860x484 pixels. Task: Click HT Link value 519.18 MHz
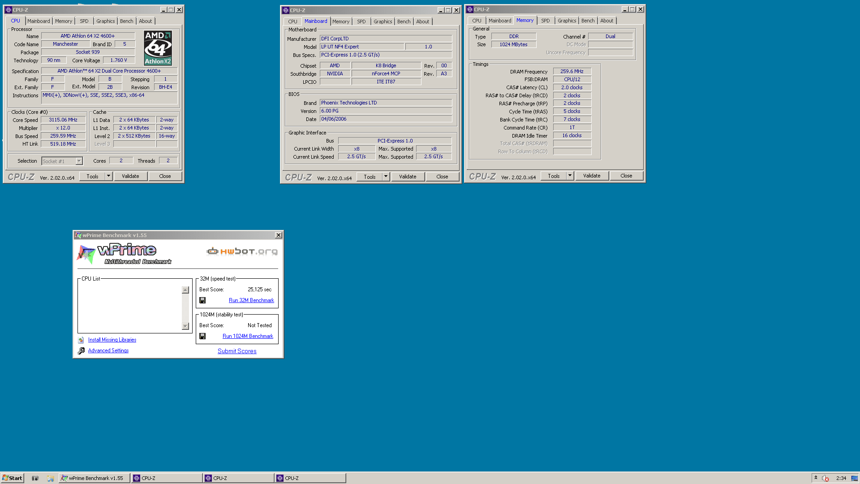pos(63,144)
